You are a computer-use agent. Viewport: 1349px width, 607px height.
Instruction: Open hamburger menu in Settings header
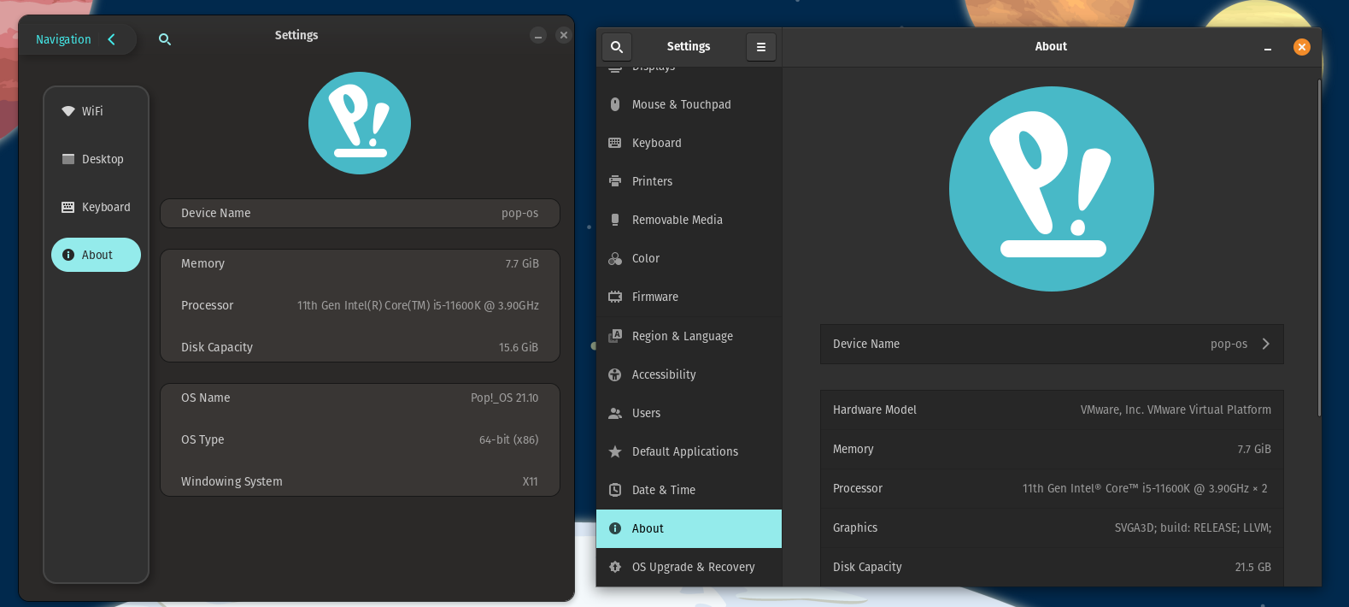(x=760, y=47)
